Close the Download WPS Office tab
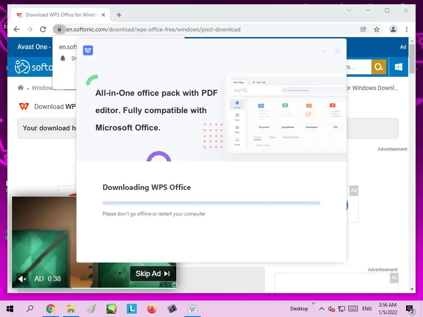The height and width of the screenshot is (317, 423). pyautogui.click(x=103, y=15)
